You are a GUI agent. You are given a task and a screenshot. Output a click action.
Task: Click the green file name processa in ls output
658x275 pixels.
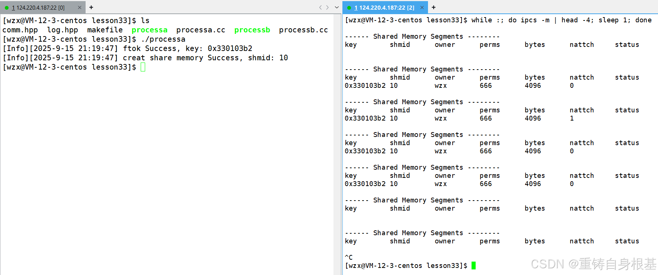click(150, 30)
